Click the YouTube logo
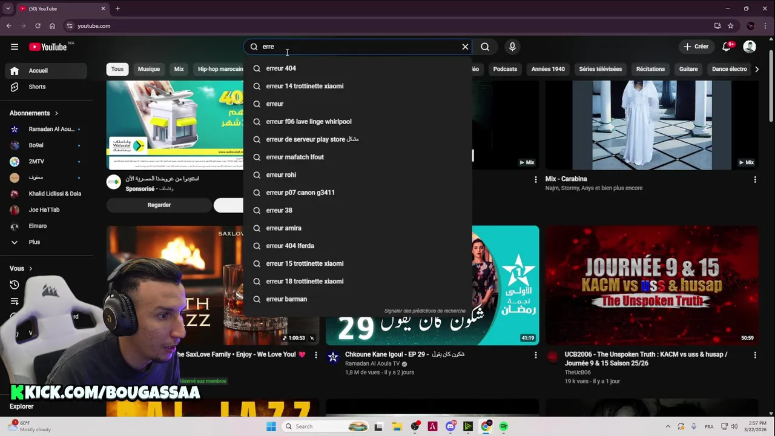775x436 pixels. (x=48, y=47)
